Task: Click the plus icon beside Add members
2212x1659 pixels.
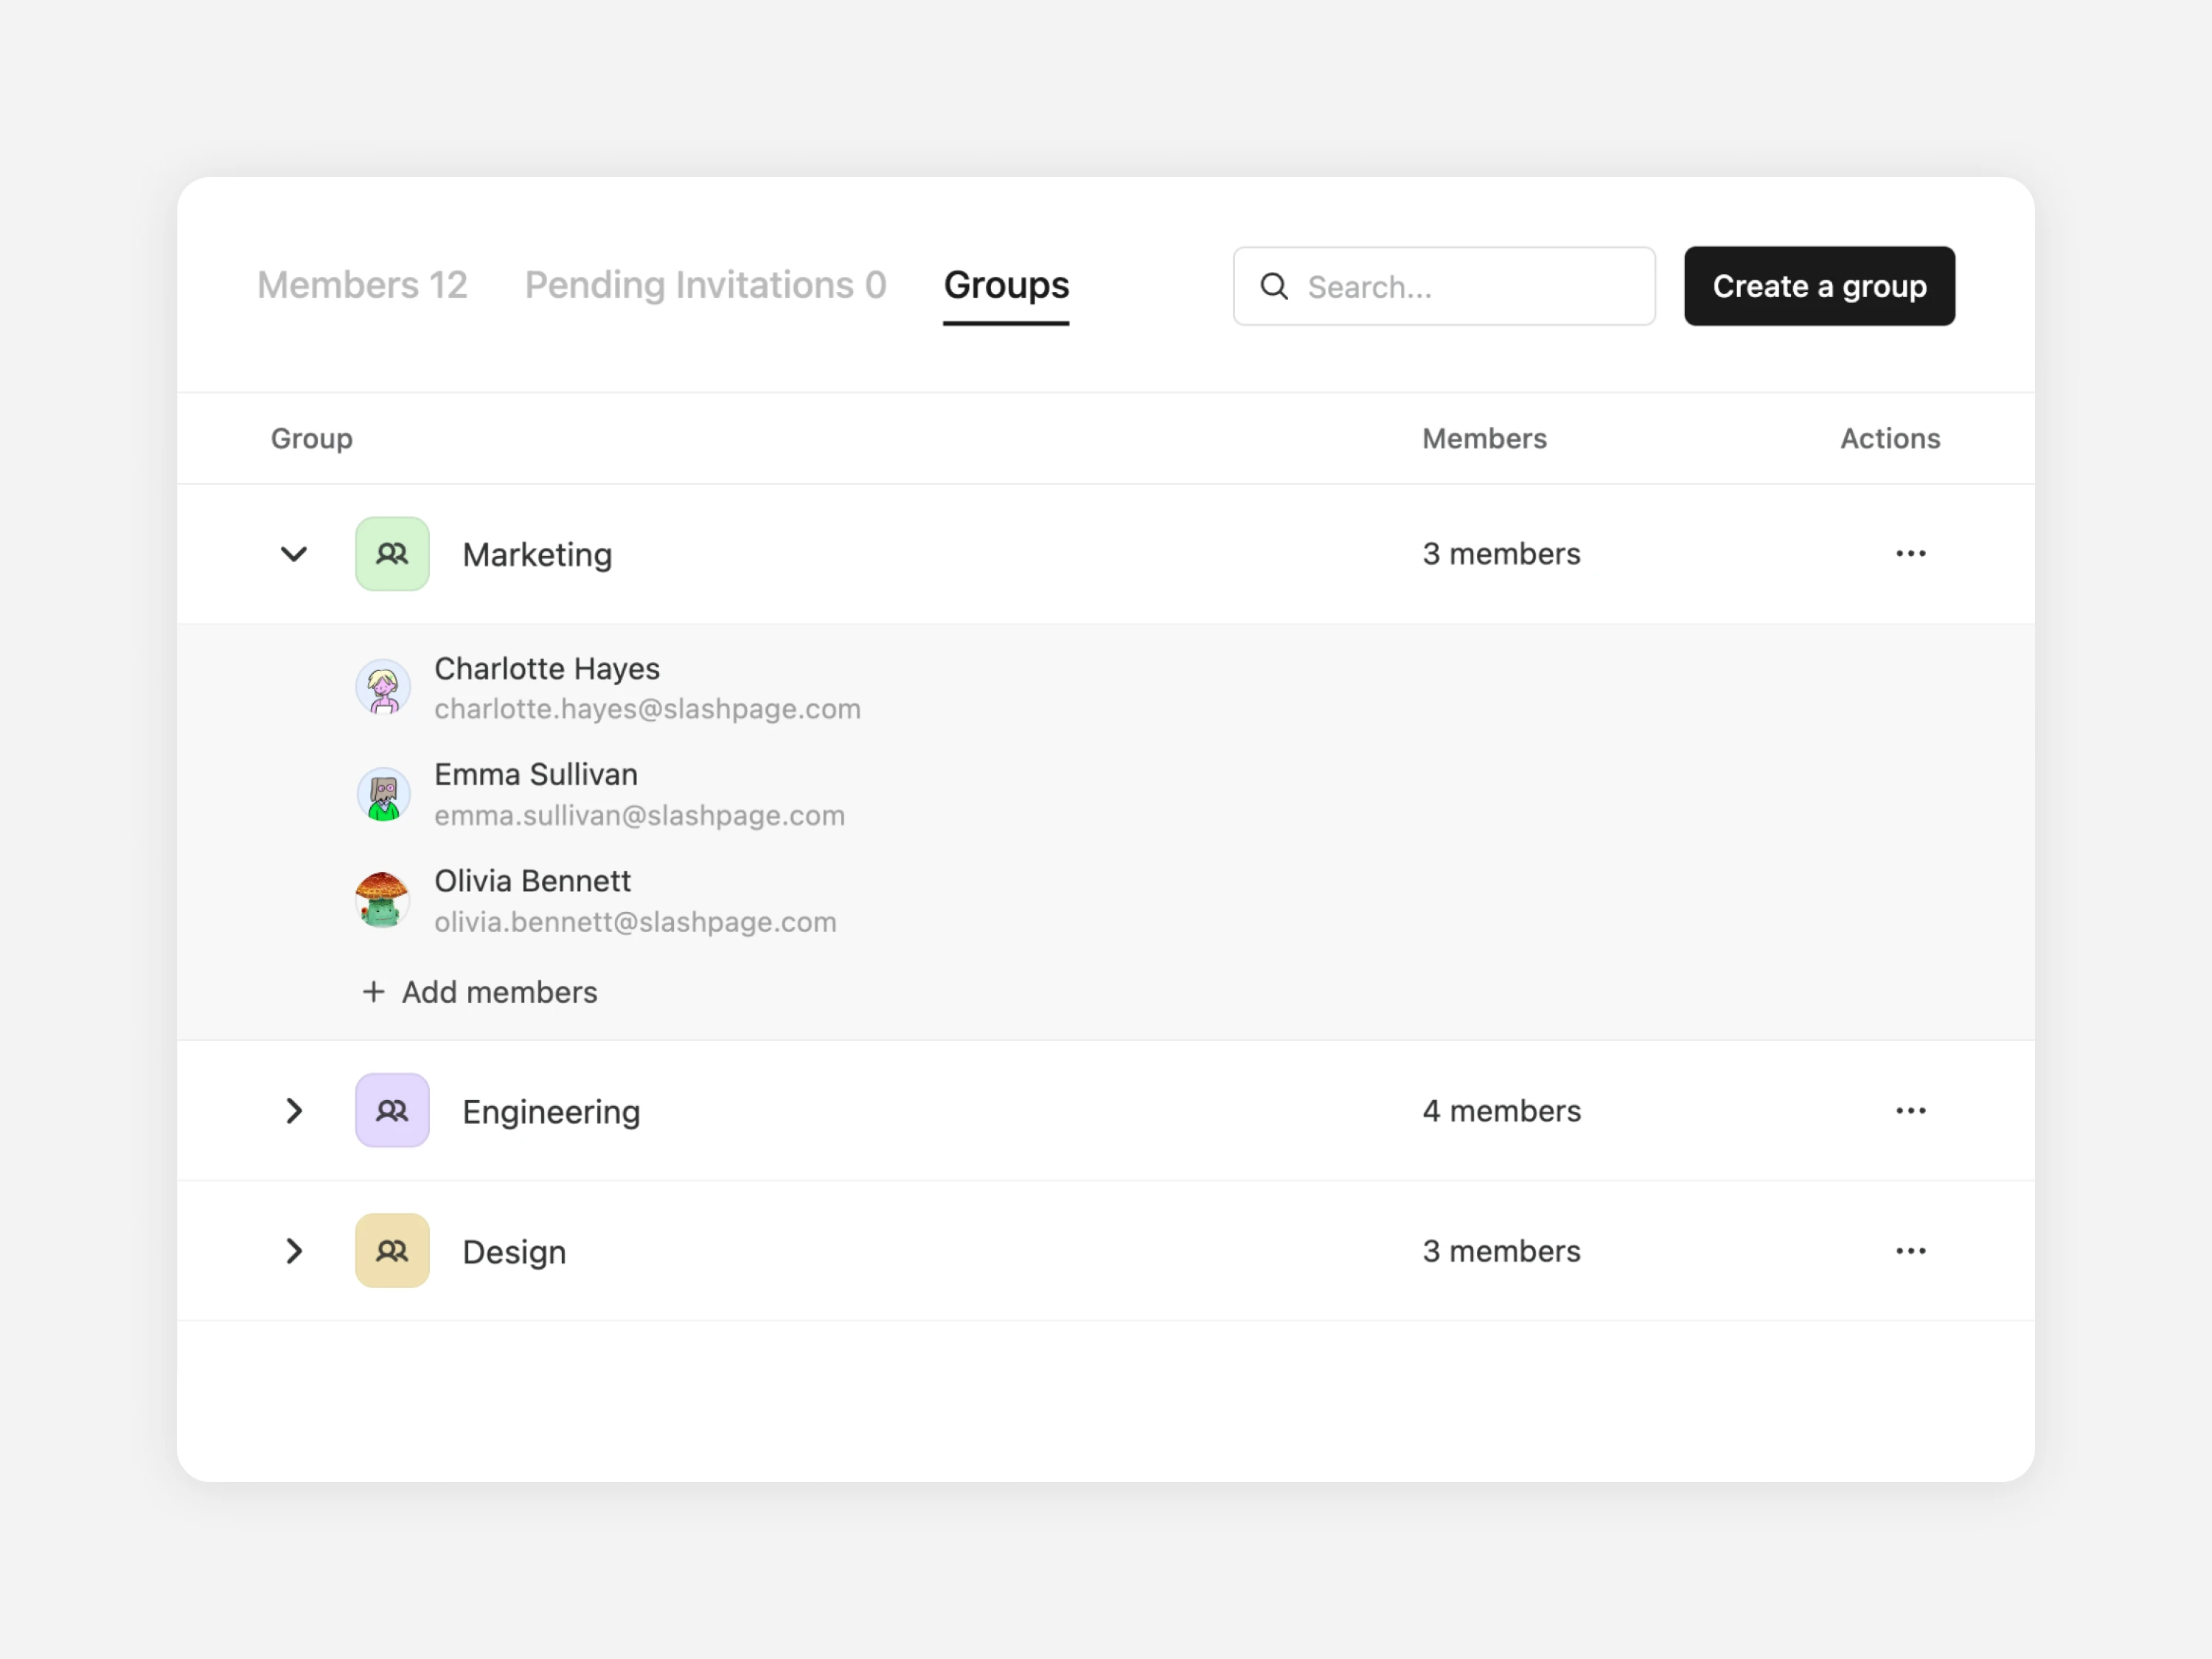Action: 373,992
